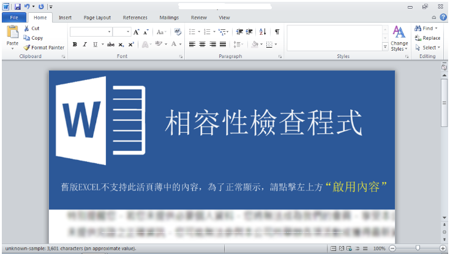
Task: Click the vertical scrollbar thumb
Action: coord(444,103)
